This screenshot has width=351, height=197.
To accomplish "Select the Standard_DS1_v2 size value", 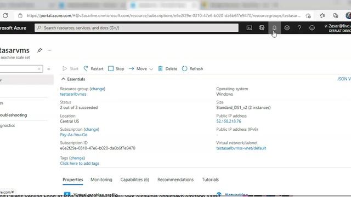I will coord(244,107).
